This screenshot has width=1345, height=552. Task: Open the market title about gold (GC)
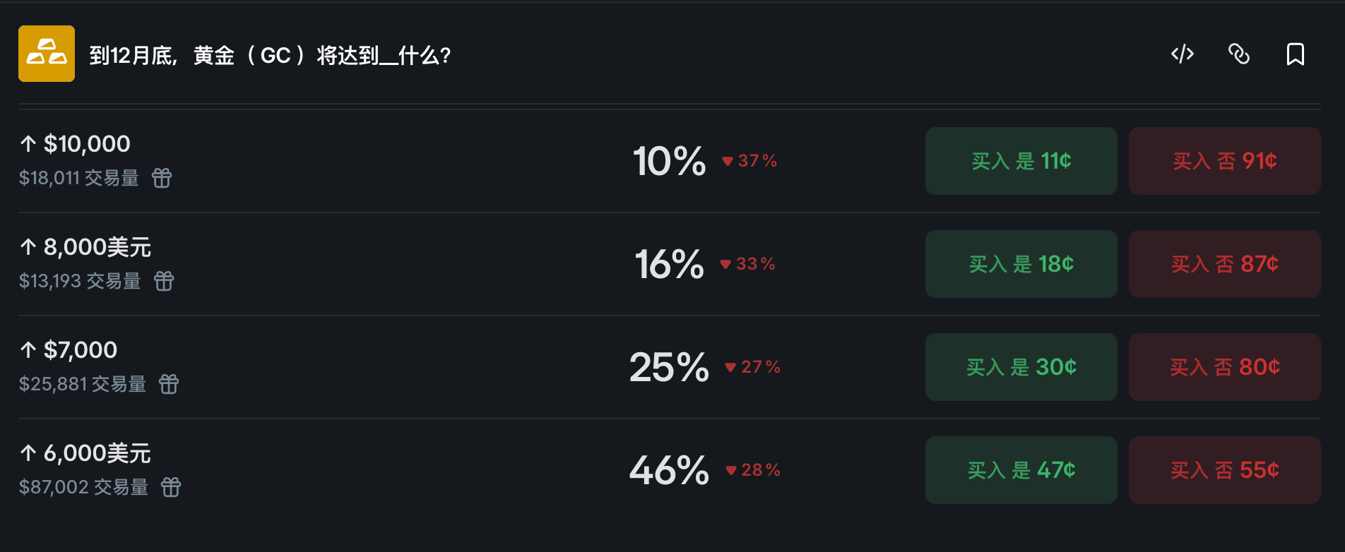pos(270,55)
